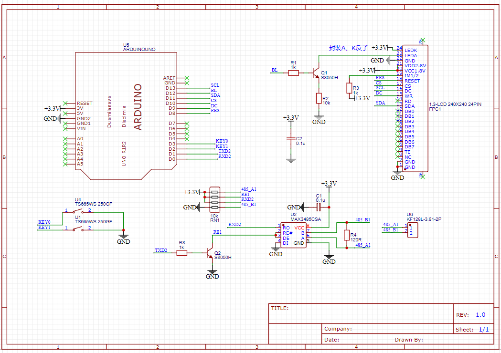Click the GND symbol under the switches
The width and height of the screenshot is (501, 353).
point(123,239)
